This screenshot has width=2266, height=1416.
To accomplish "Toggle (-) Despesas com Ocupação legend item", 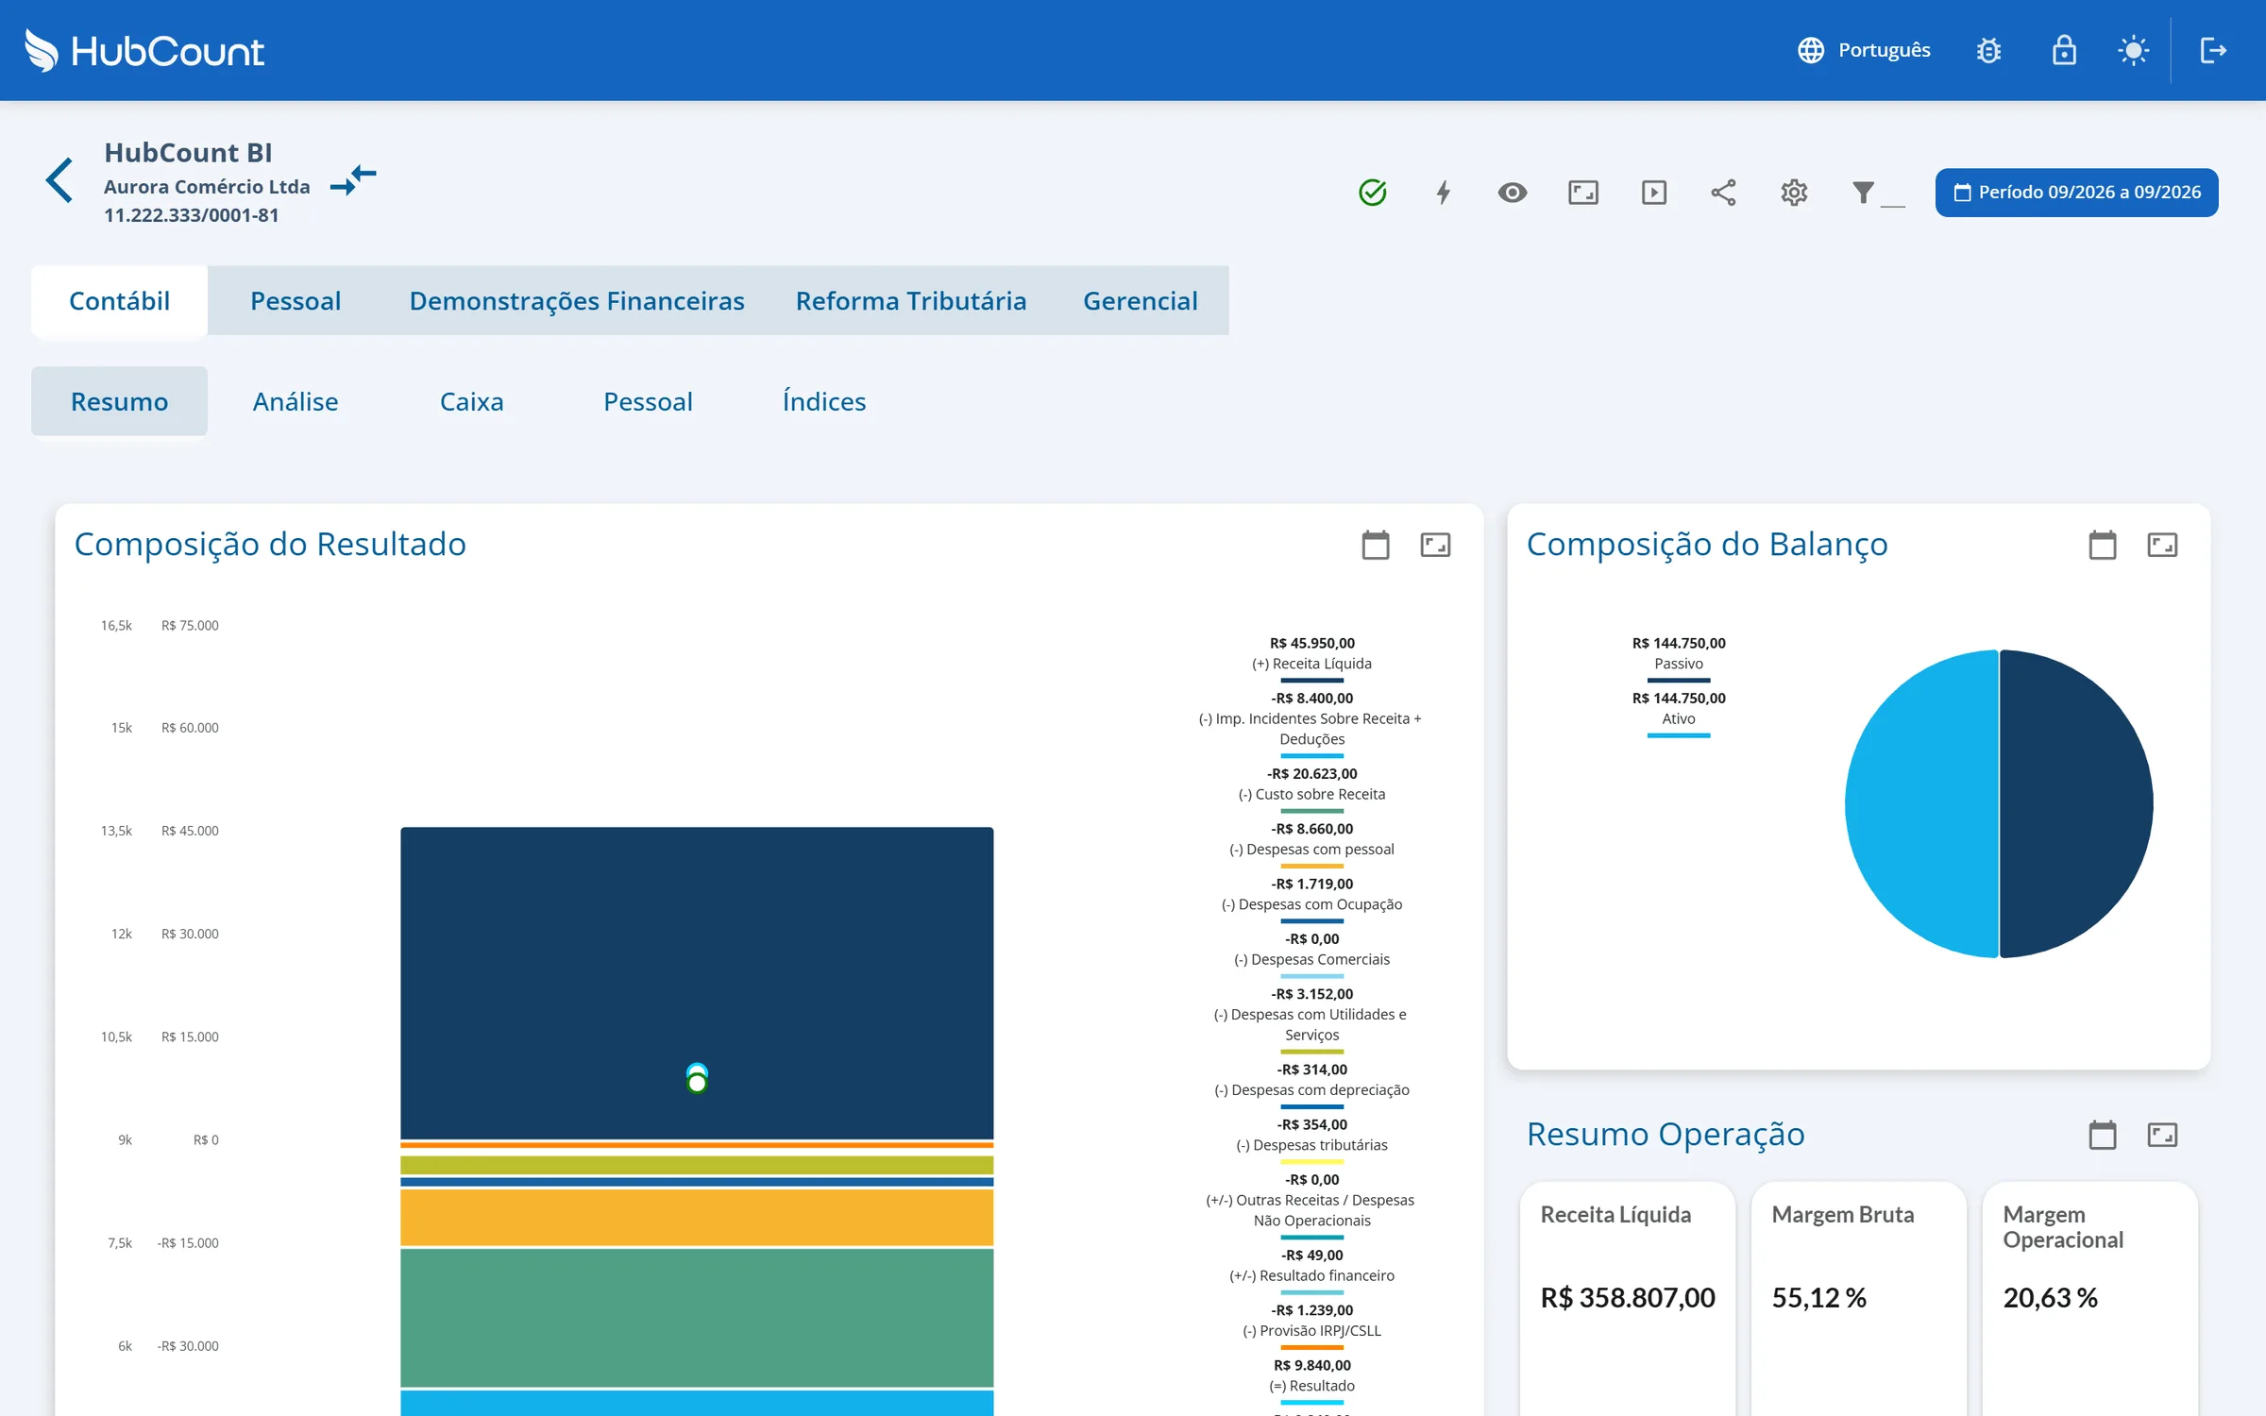I will pos(1311,901).
